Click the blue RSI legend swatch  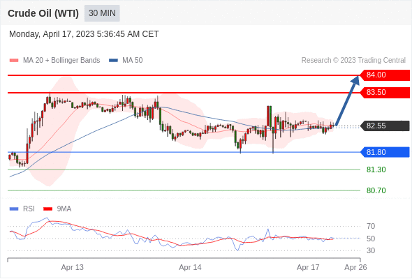tap(14, 209)
